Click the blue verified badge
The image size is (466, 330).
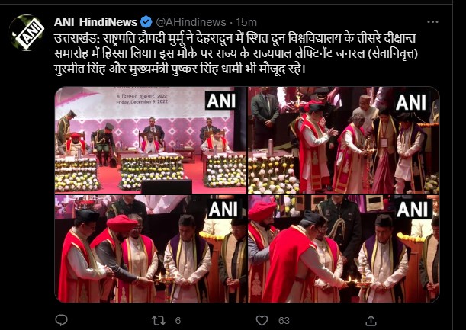pos(146,22)
